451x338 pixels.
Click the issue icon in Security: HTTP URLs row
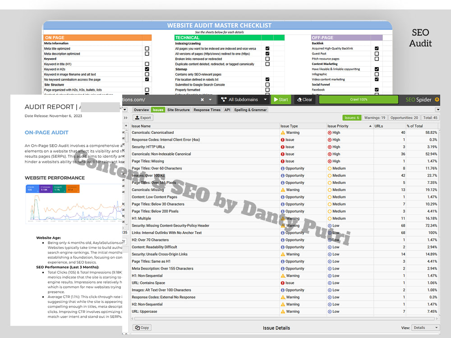pyautogui.click(x=283, y=147)
